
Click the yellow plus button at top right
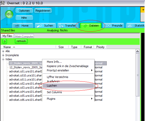click(x=143, y=10)
